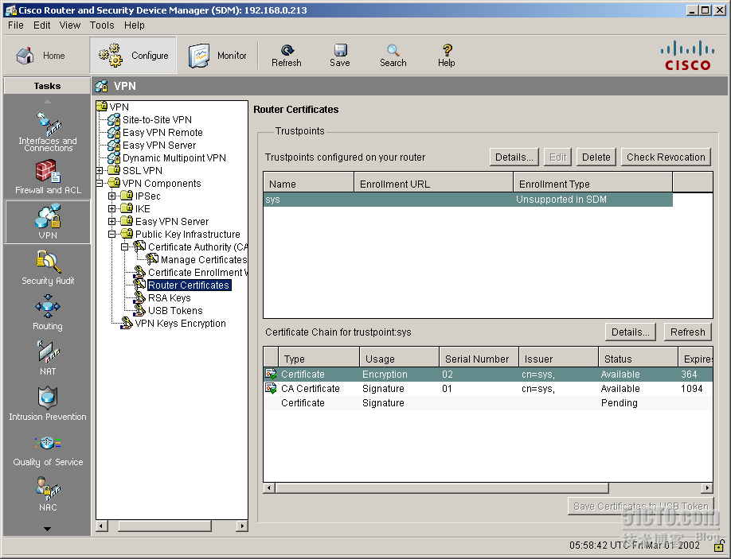Open Intrusion Prevention task

[x=48, y=403]
